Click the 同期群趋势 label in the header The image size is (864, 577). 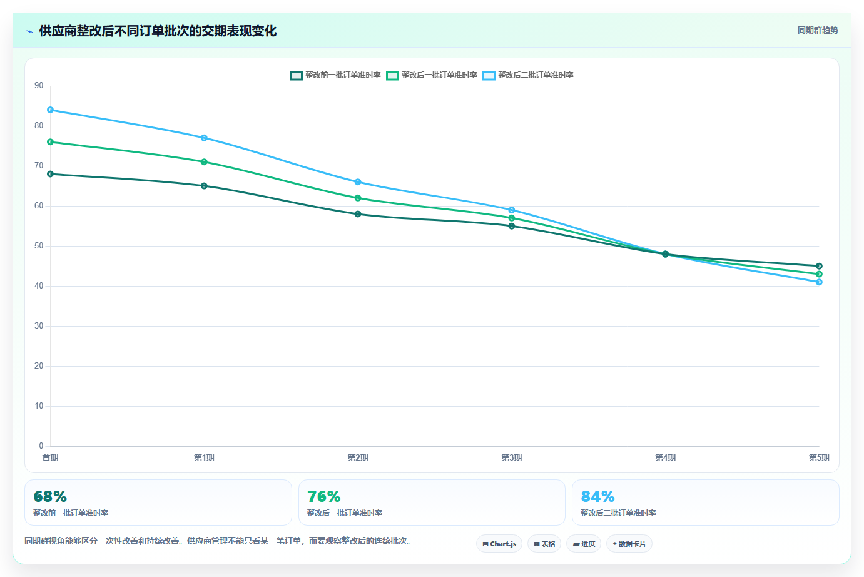pyautogui.click(x=818, y=30)
